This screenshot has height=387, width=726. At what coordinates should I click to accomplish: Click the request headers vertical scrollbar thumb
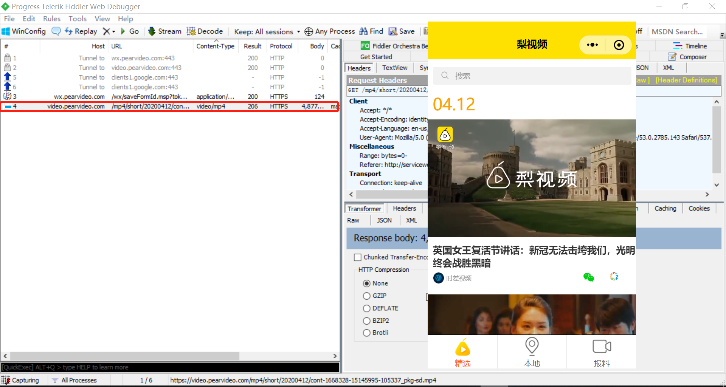(x=717, y=139)
